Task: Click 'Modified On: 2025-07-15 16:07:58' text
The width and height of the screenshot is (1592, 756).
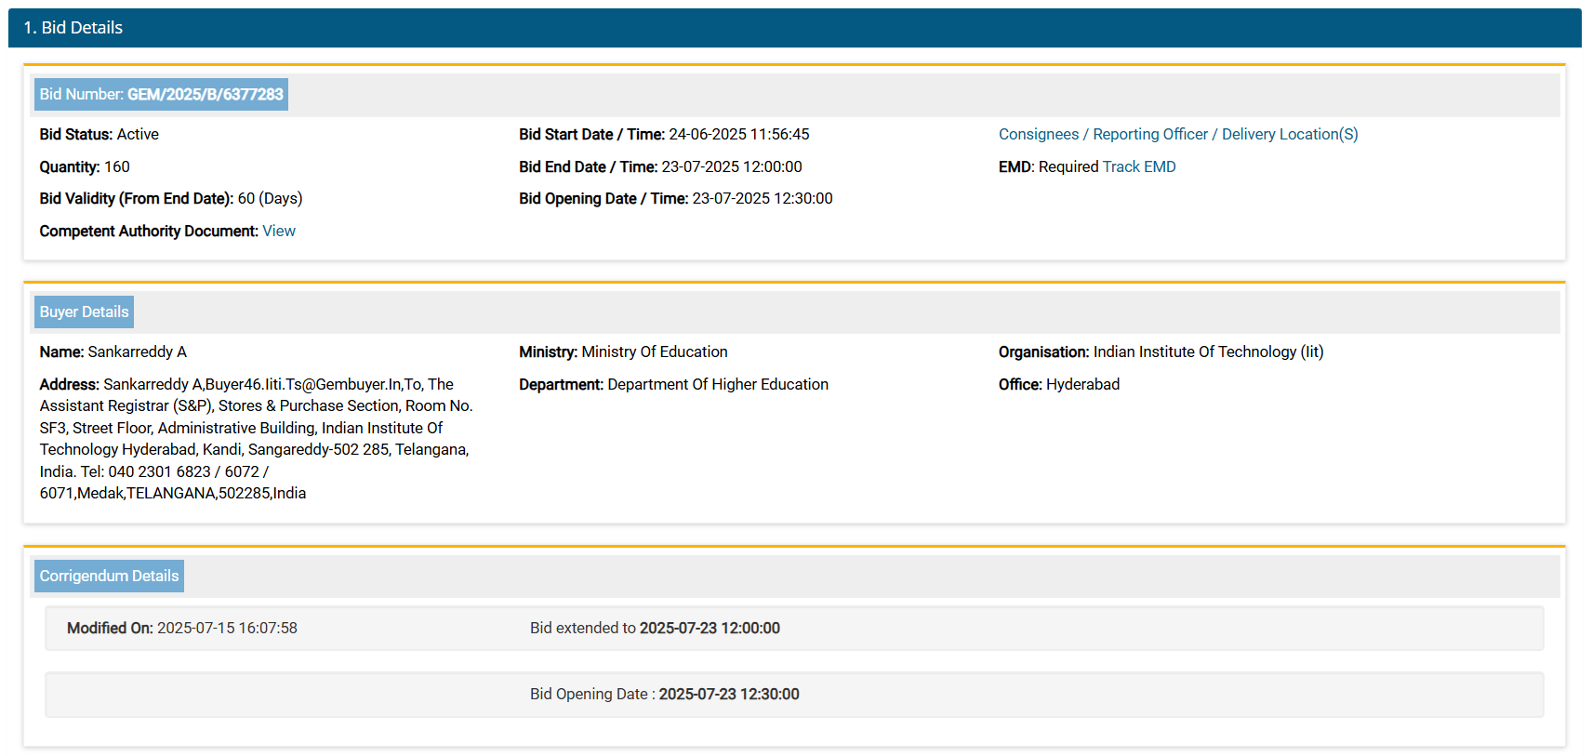Action: (x=182, y=628)
